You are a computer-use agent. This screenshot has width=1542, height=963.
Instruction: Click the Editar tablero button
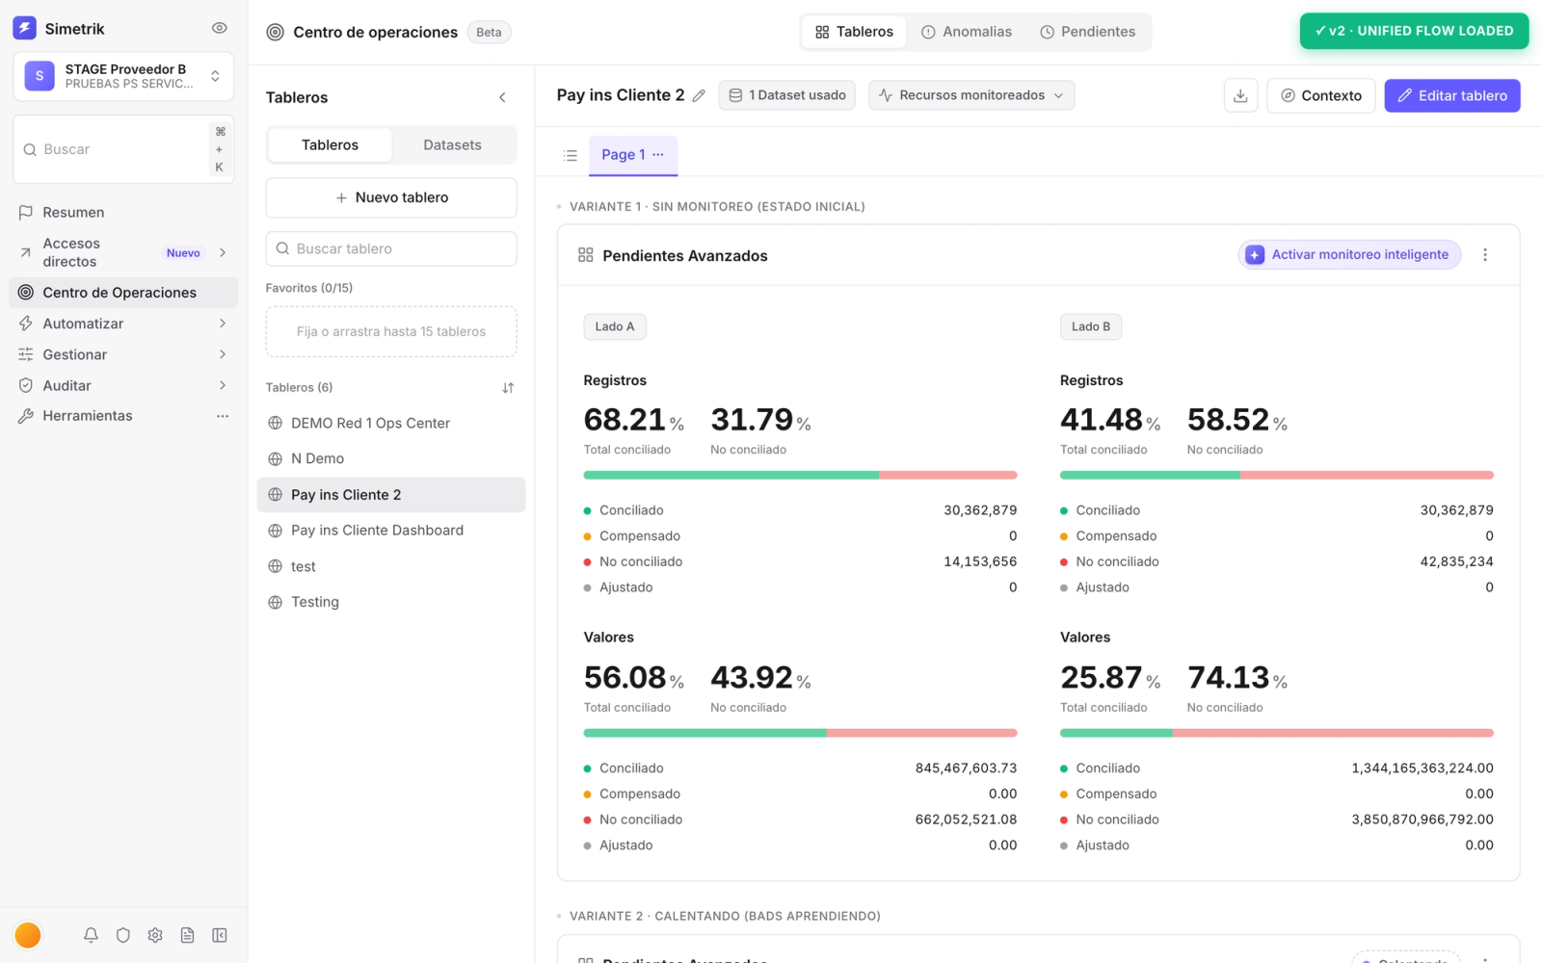[x=1452, y=95]
